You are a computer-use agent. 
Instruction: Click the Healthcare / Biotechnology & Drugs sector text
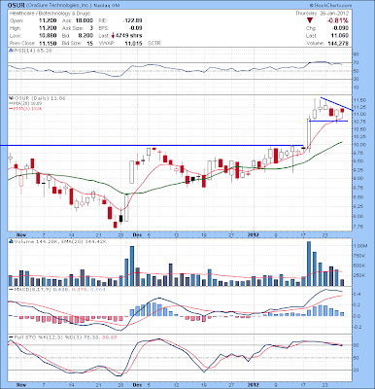tap(50, 14)
